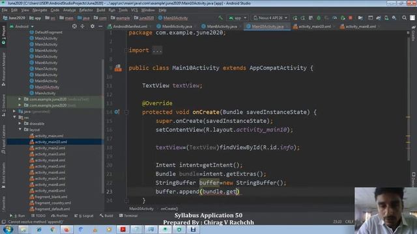This screenshot has height=234, width=417.
Task: Click the Profile app icon
Action: point(334,18)
